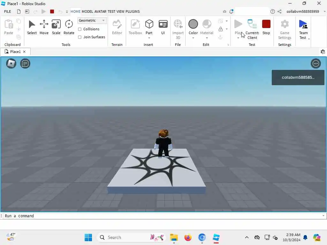Screen dimensions: 327x245
Task: Open tab settings gear at right
Action: [323, 52]
